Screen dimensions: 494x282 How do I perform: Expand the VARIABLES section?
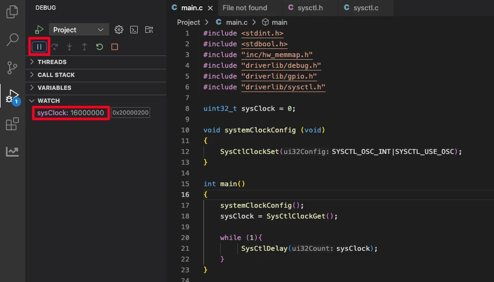54,88
